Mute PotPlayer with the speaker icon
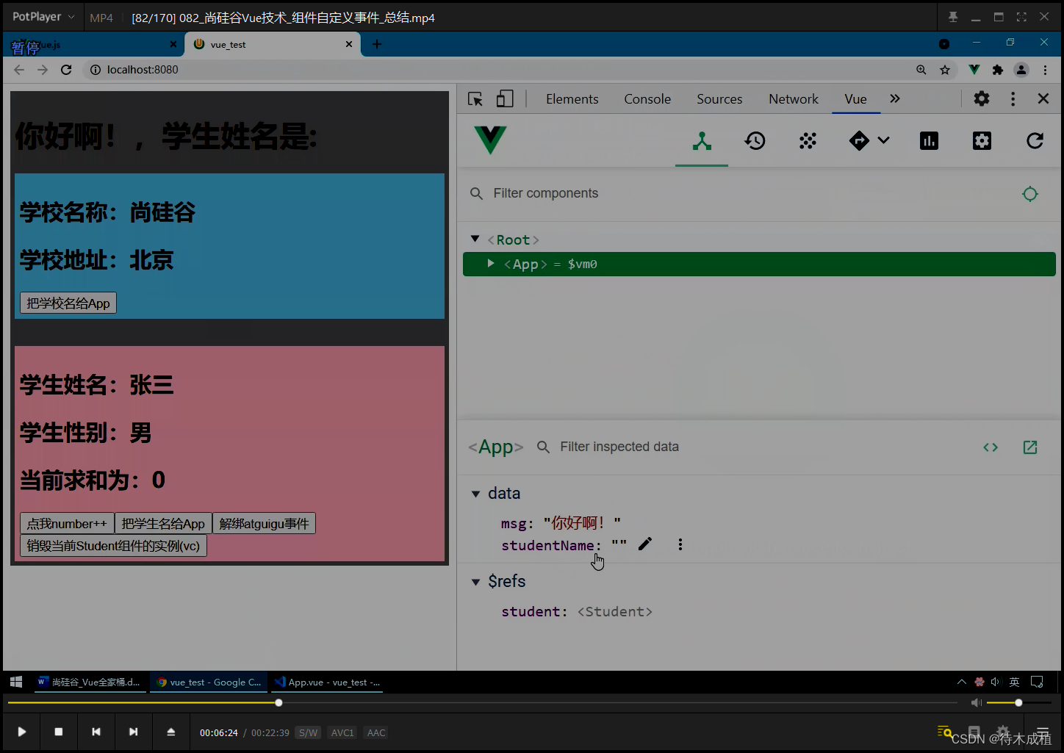Image resolution: width=1064 pixels, height=753 pixels. click(x=976, y=703)
